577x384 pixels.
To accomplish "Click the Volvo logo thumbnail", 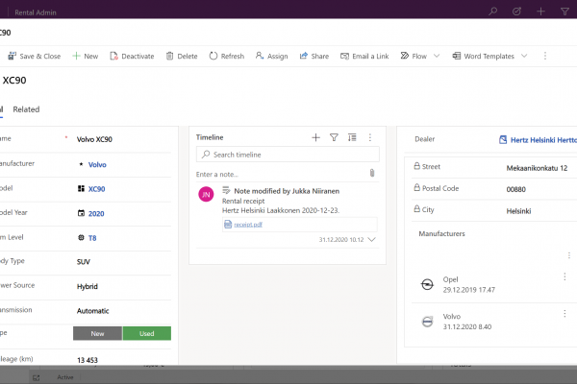I will 427,322.
